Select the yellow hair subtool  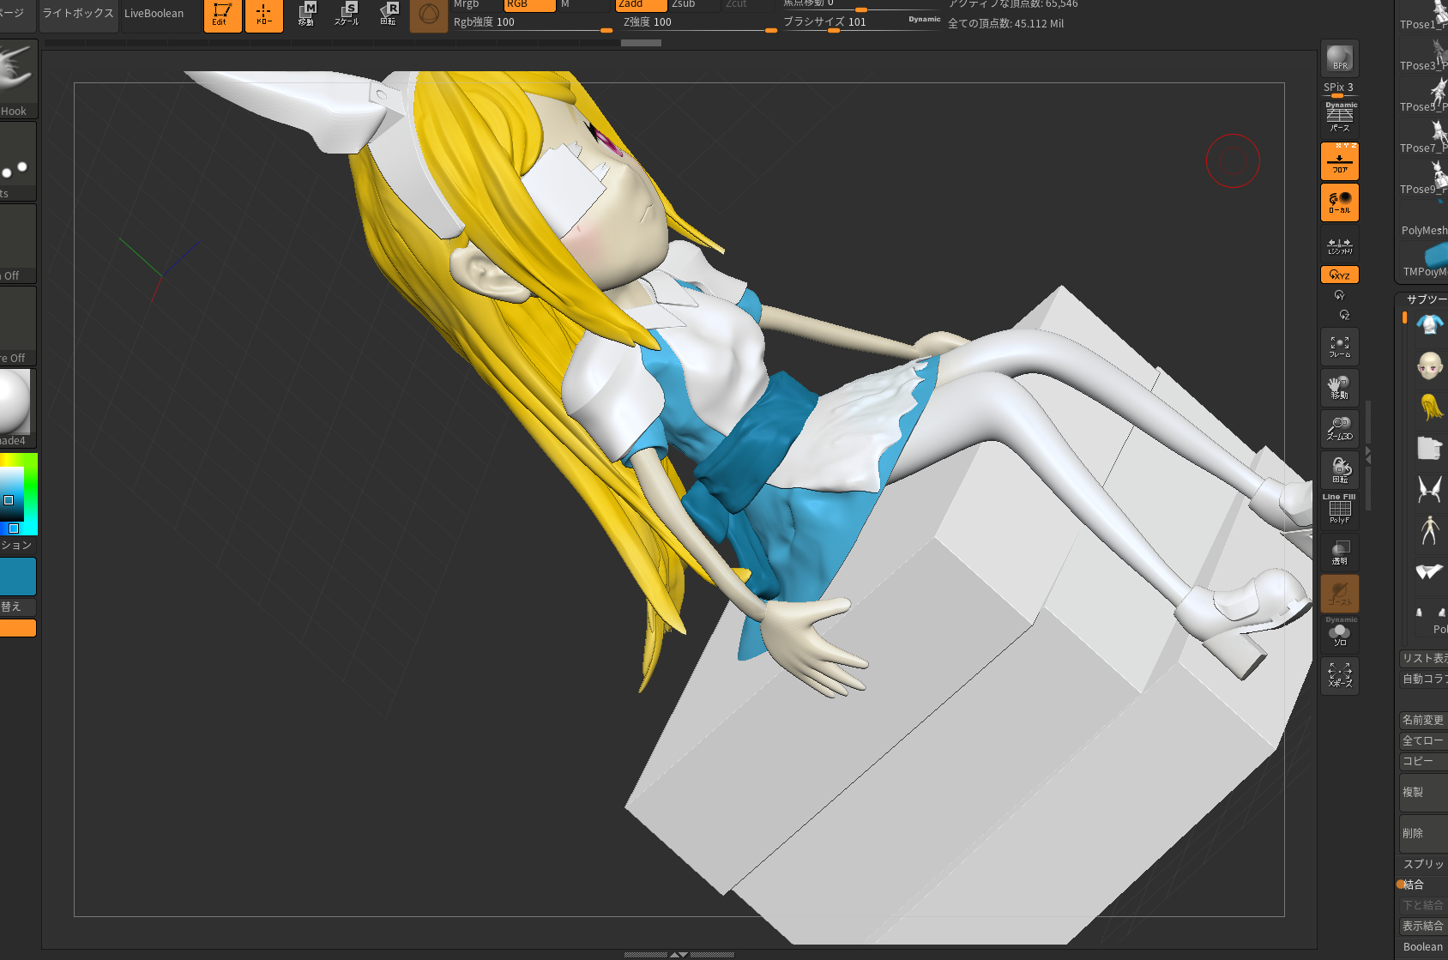1429,408
